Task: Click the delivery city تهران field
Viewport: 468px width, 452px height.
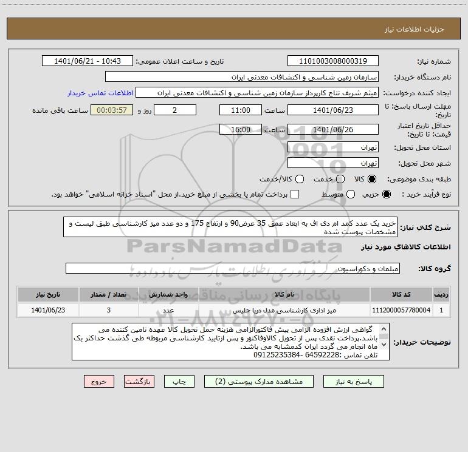Action: pyautogui.click(x=333, y=163)
